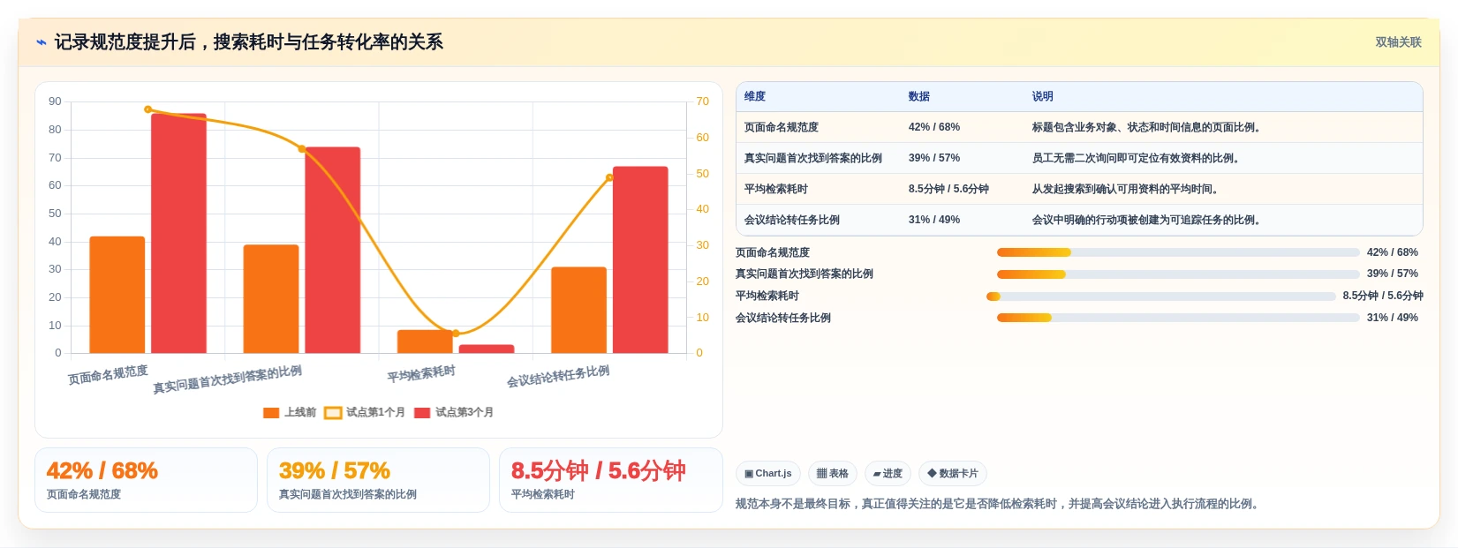Viewport: 1458px width, 548px height.
Task: Open the 39% / 57% stat card
Action: pos(378,480)
